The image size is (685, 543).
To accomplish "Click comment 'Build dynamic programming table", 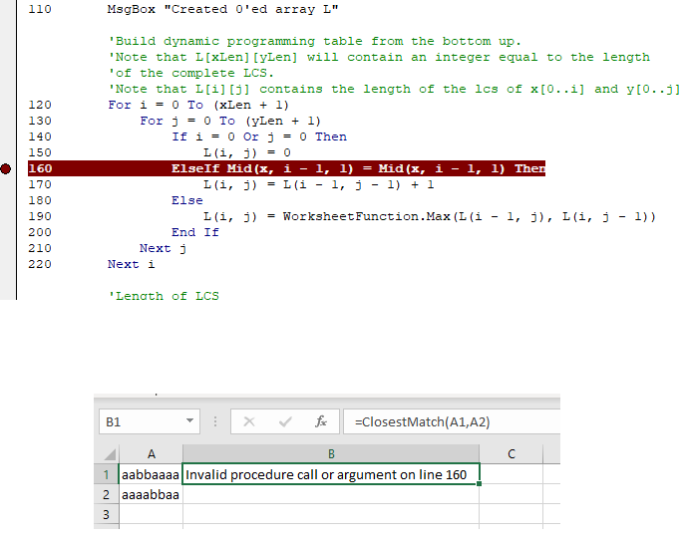I will pos(314,41).
